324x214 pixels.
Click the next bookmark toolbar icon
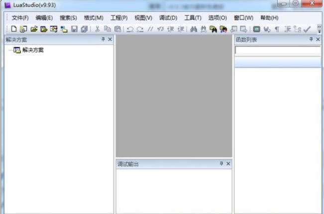click(x=243, y=29)
